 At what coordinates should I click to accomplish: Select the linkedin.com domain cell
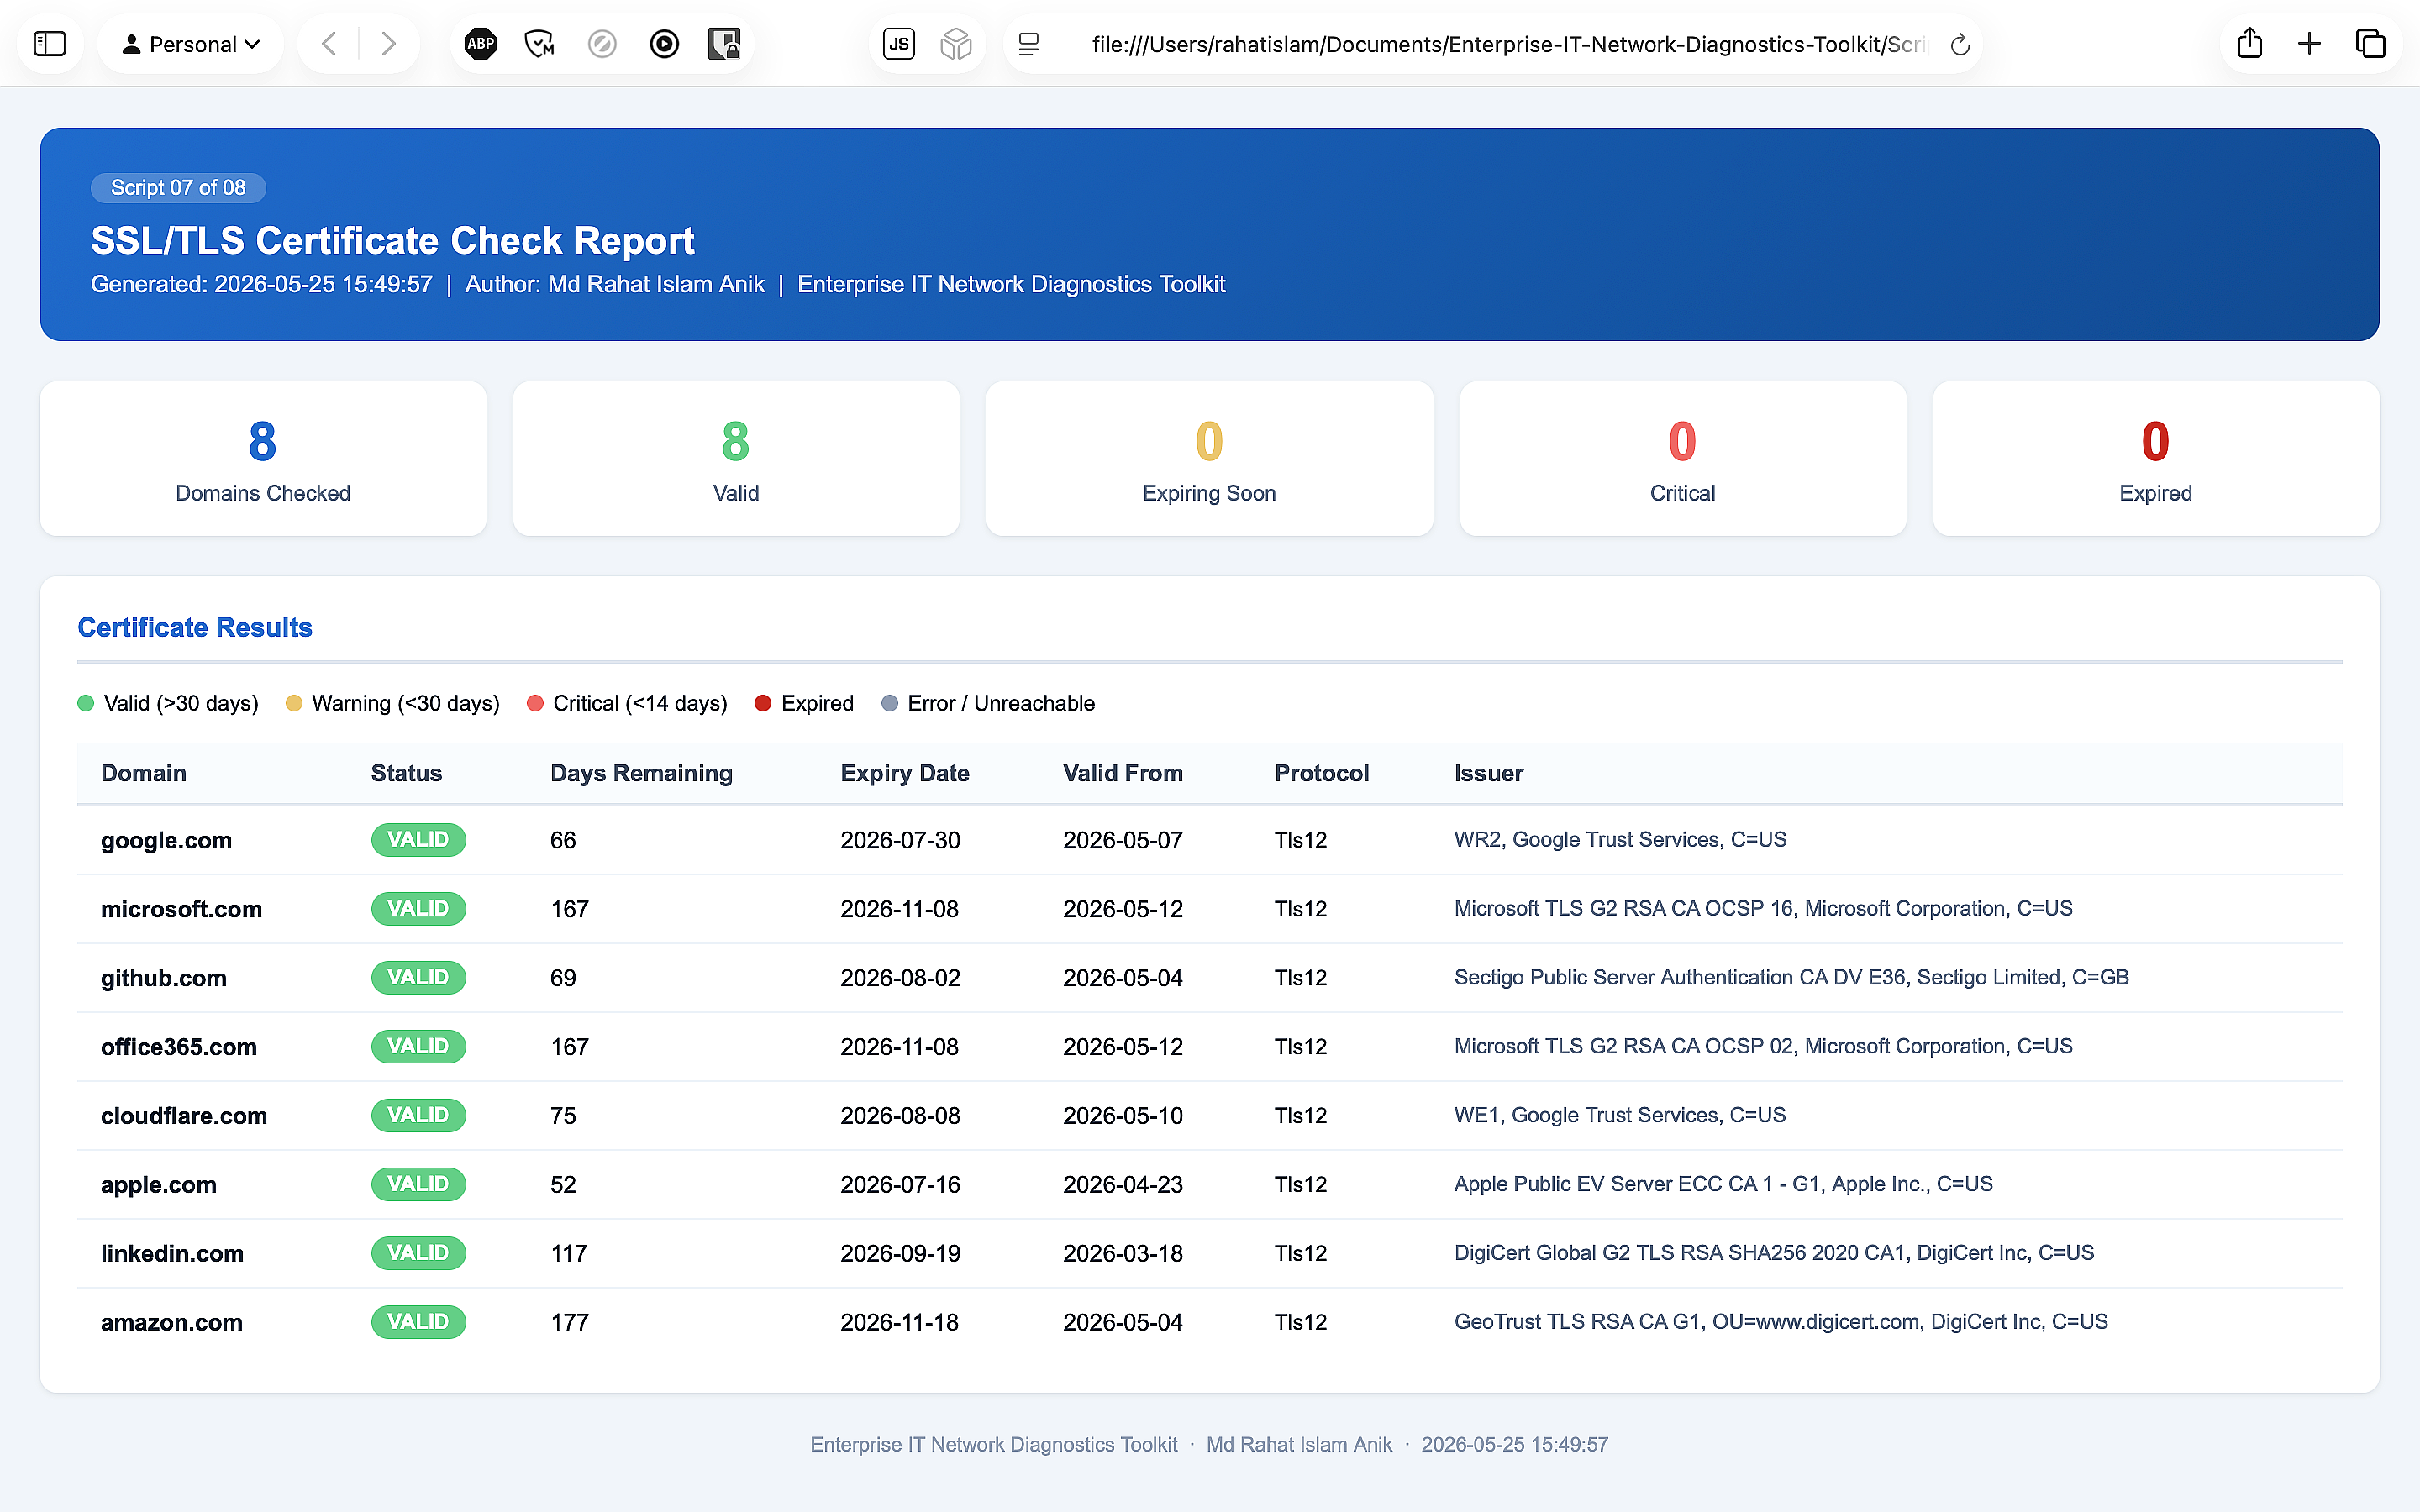point(173,1255)
